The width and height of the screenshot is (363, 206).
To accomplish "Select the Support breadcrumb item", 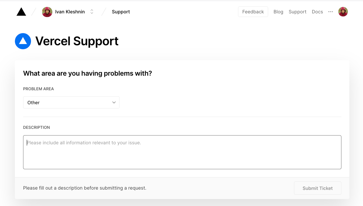I will coord(121,12).
